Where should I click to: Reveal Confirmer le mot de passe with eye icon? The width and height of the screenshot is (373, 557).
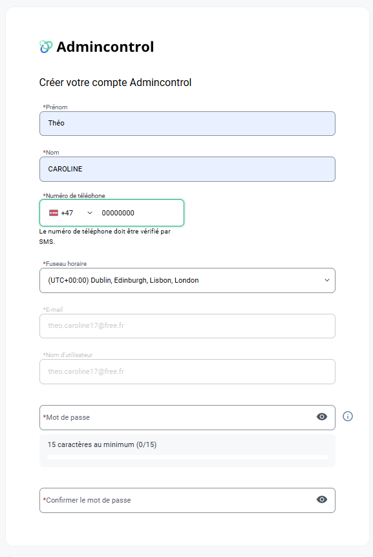click(x=321, y=500)
